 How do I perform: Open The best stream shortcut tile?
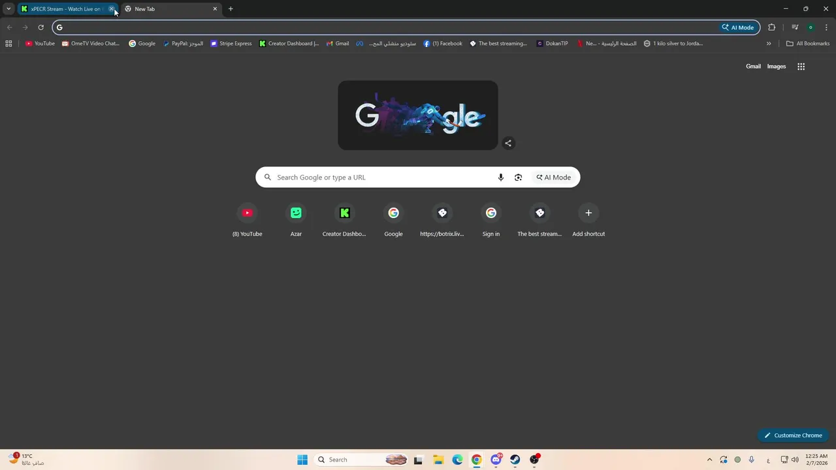(x=539, y=220)
